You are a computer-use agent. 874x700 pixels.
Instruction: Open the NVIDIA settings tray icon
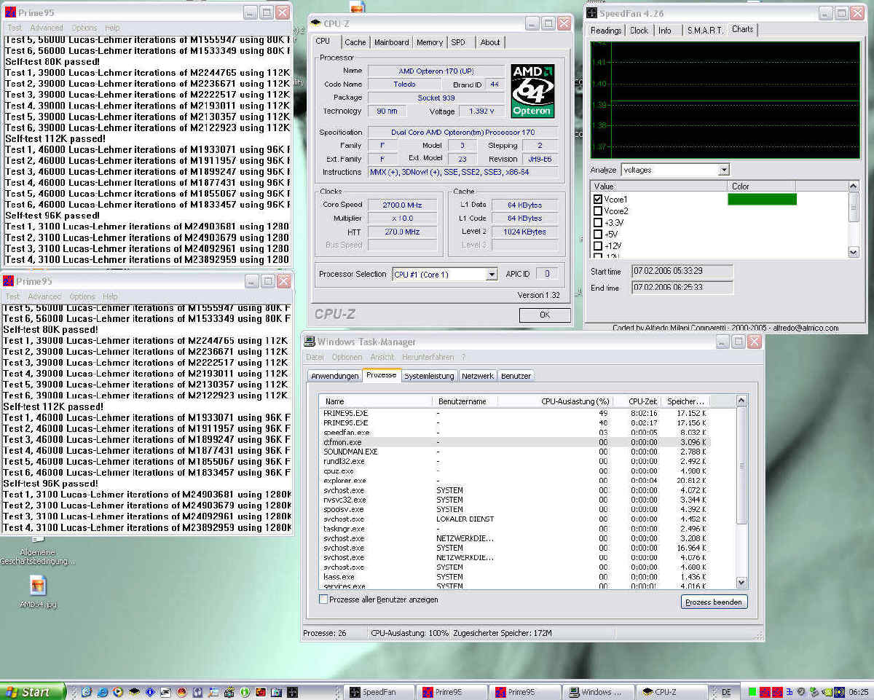coord(827,692)
